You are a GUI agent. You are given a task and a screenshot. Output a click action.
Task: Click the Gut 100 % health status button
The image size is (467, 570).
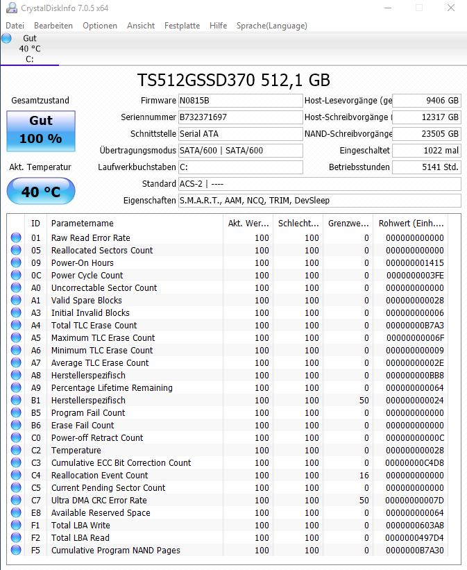41,131
